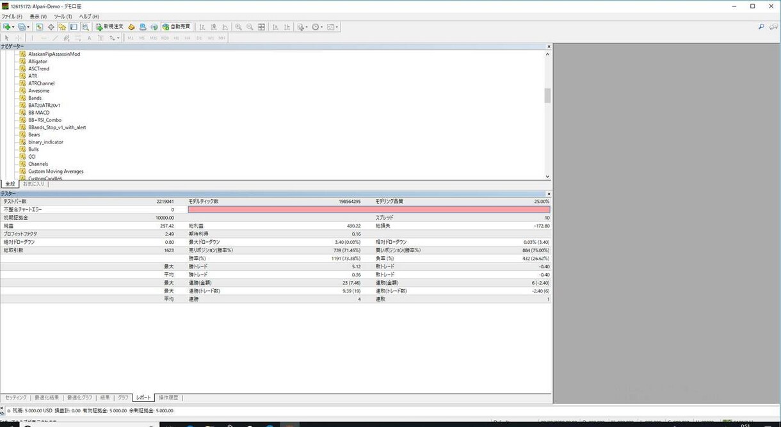Switch to the お気に入り navigator tab
Viewport: 781px width, 427px height.
34,184
